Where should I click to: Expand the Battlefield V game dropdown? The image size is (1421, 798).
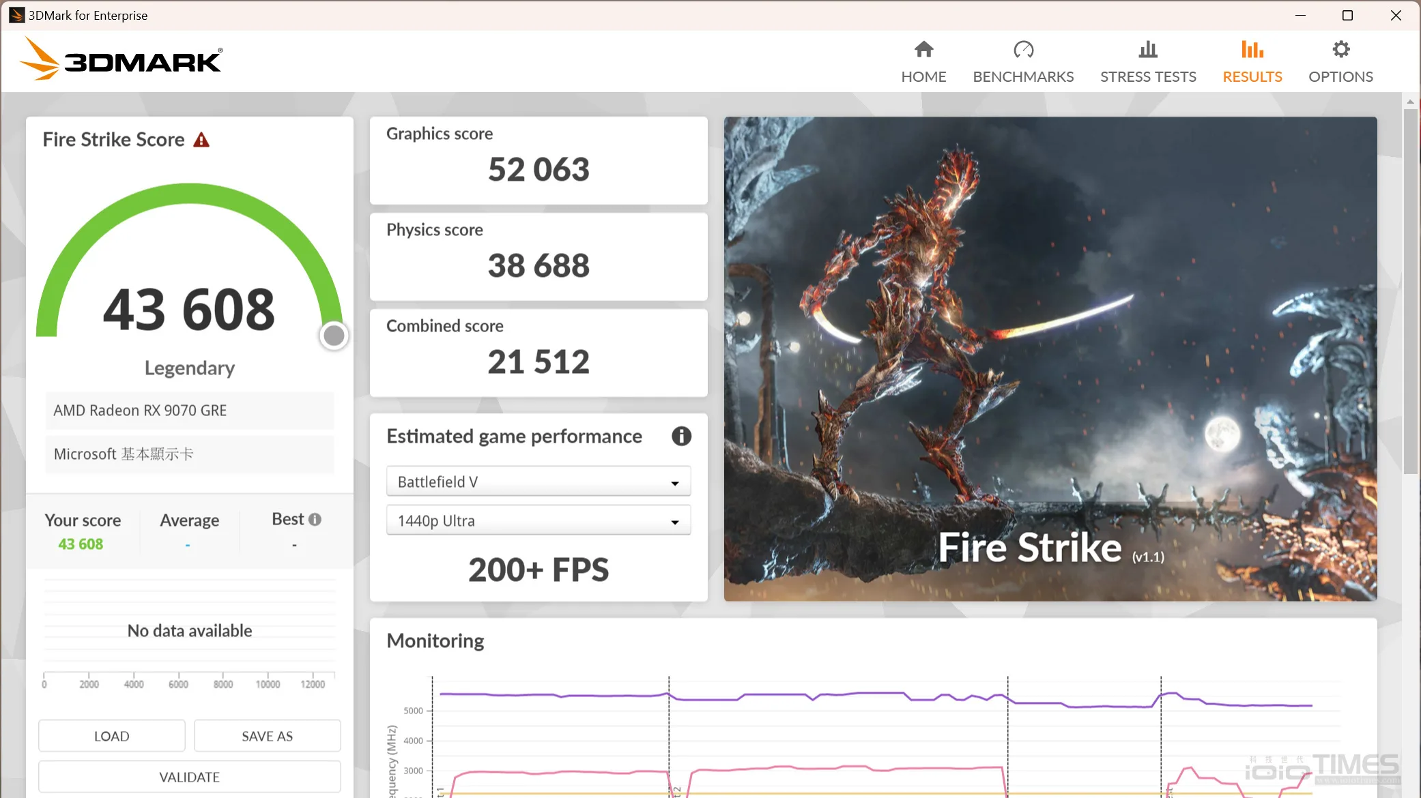click(539, 482)
